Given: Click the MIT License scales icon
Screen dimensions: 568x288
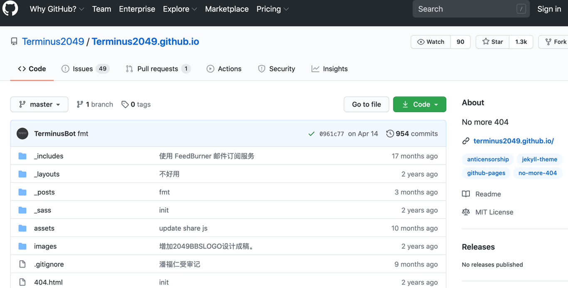Looking at the screenshot, I should tap(466, 212).
